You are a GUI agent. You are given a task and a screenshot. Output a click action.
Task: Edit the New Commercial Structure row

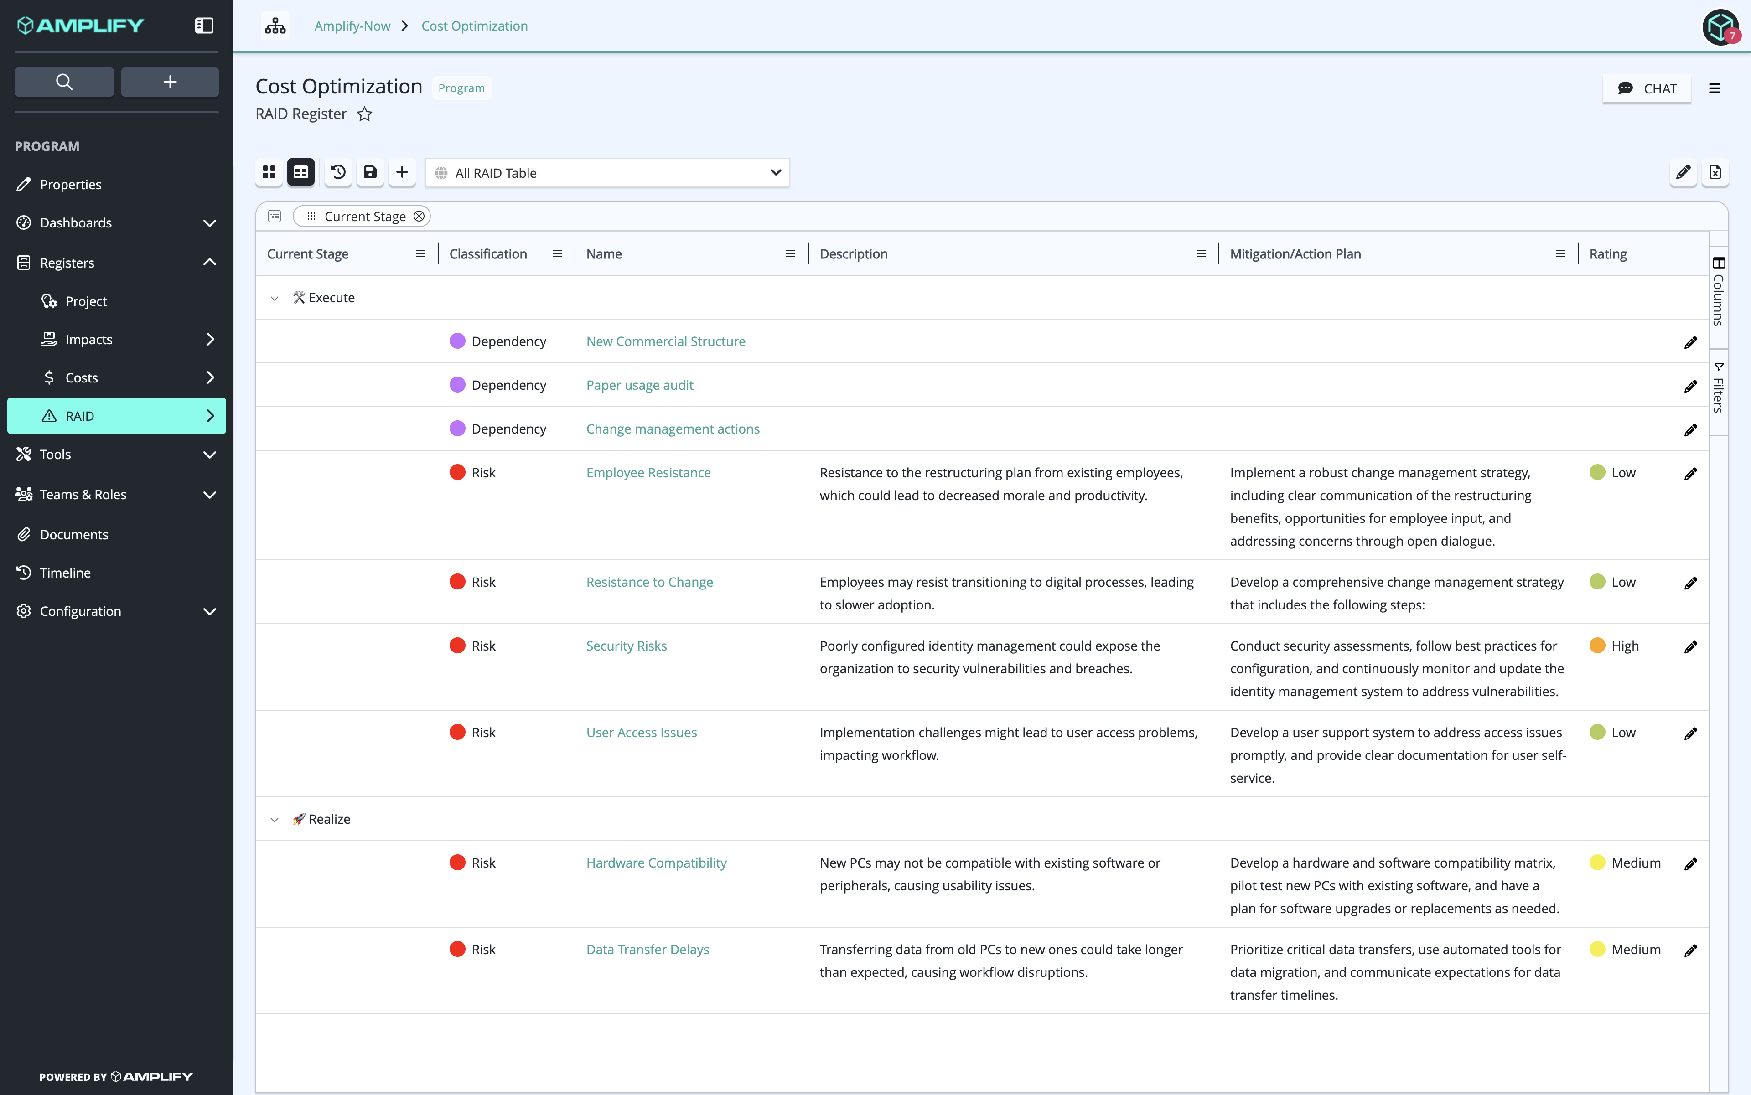(x=1690, y=342)
